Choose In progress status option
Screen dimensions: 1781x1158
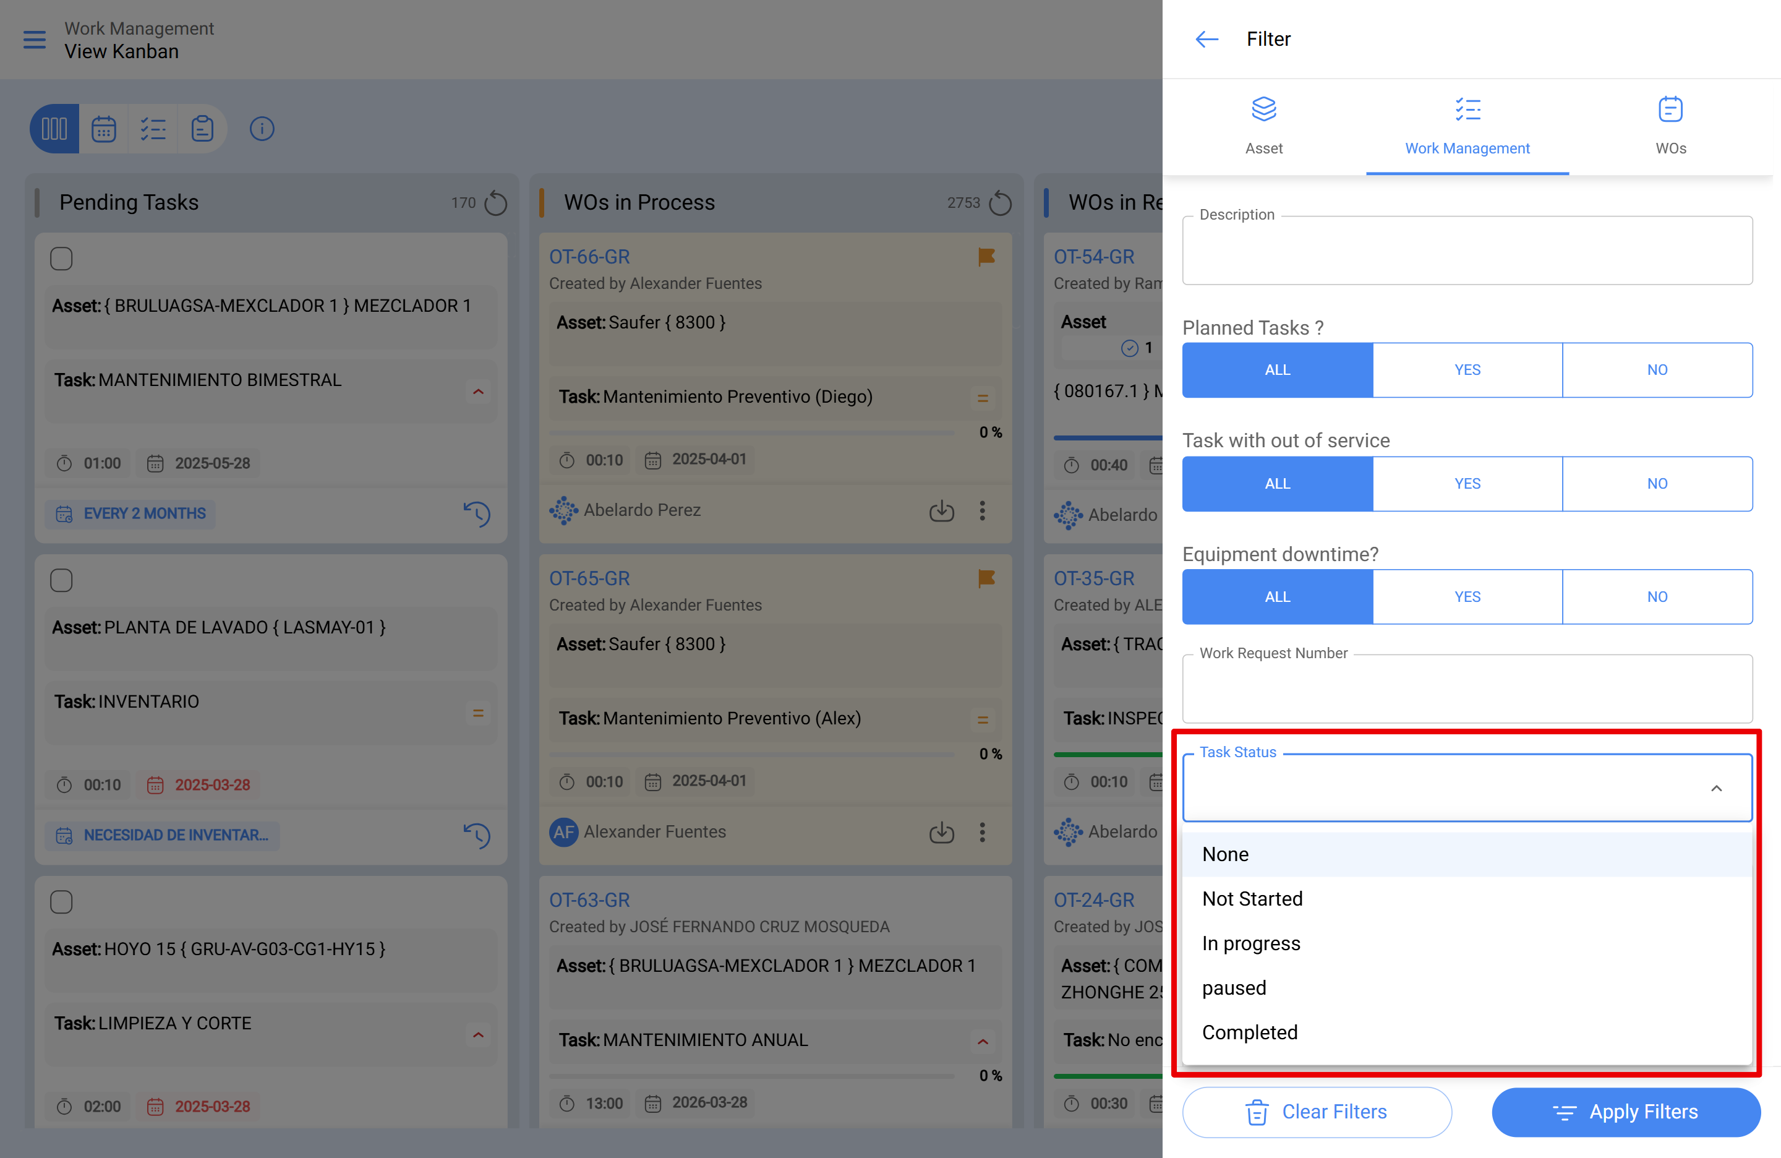(x=1467, y=943)
